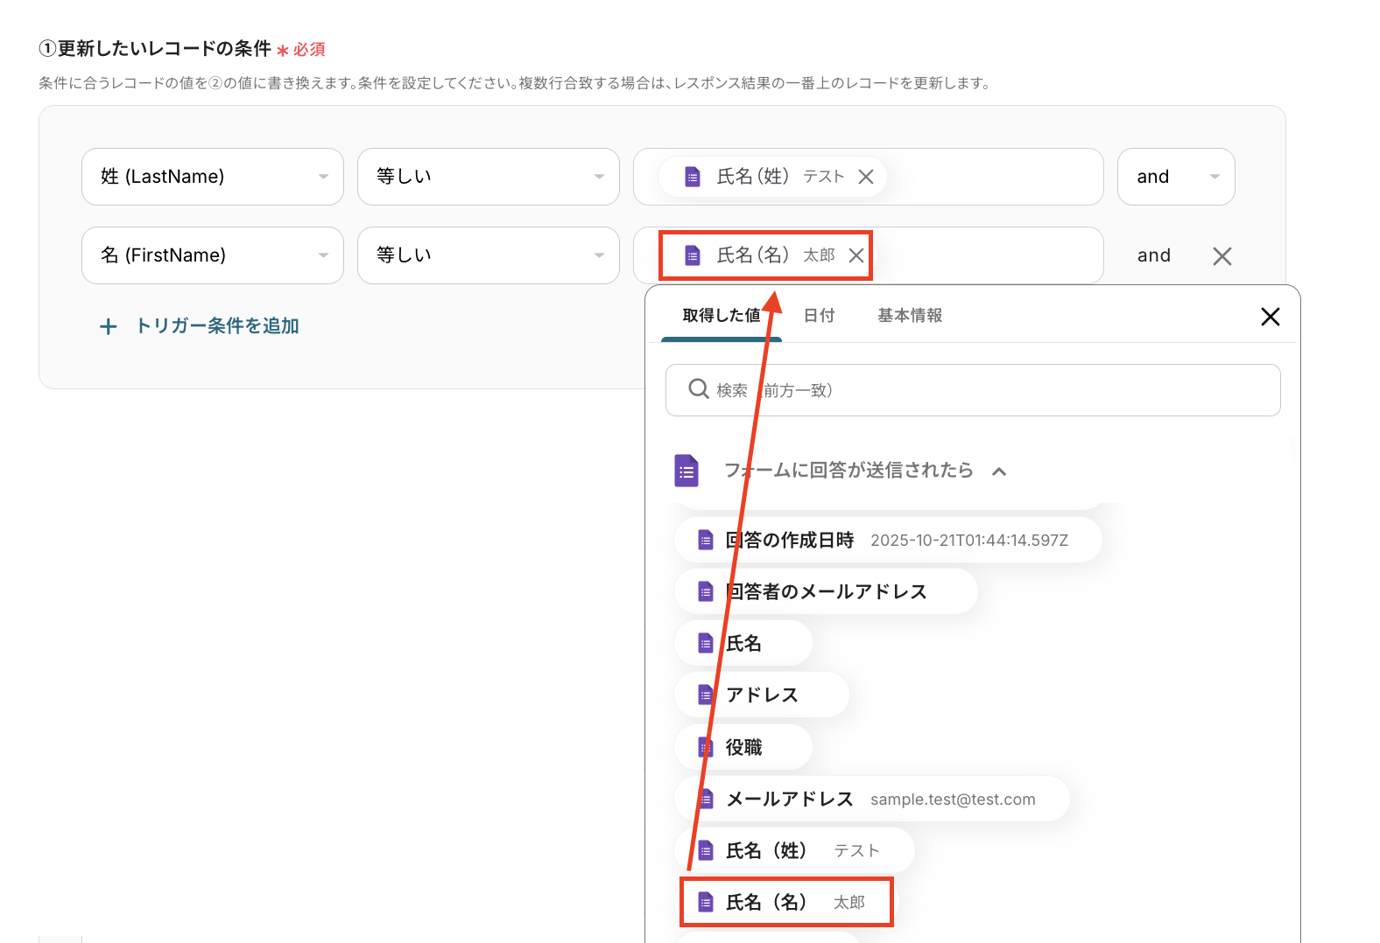Close the 取得した値 picker panel
1380x943 pixels.
click(1270, 317)
